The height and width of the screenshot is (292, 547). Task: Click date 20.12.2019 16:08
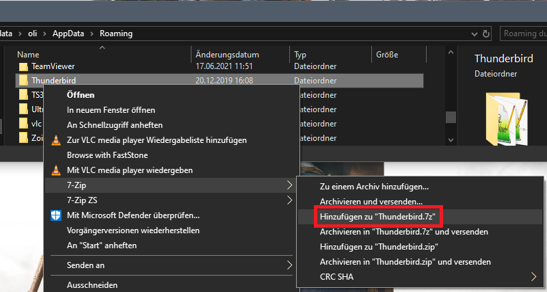coord(224,81)
